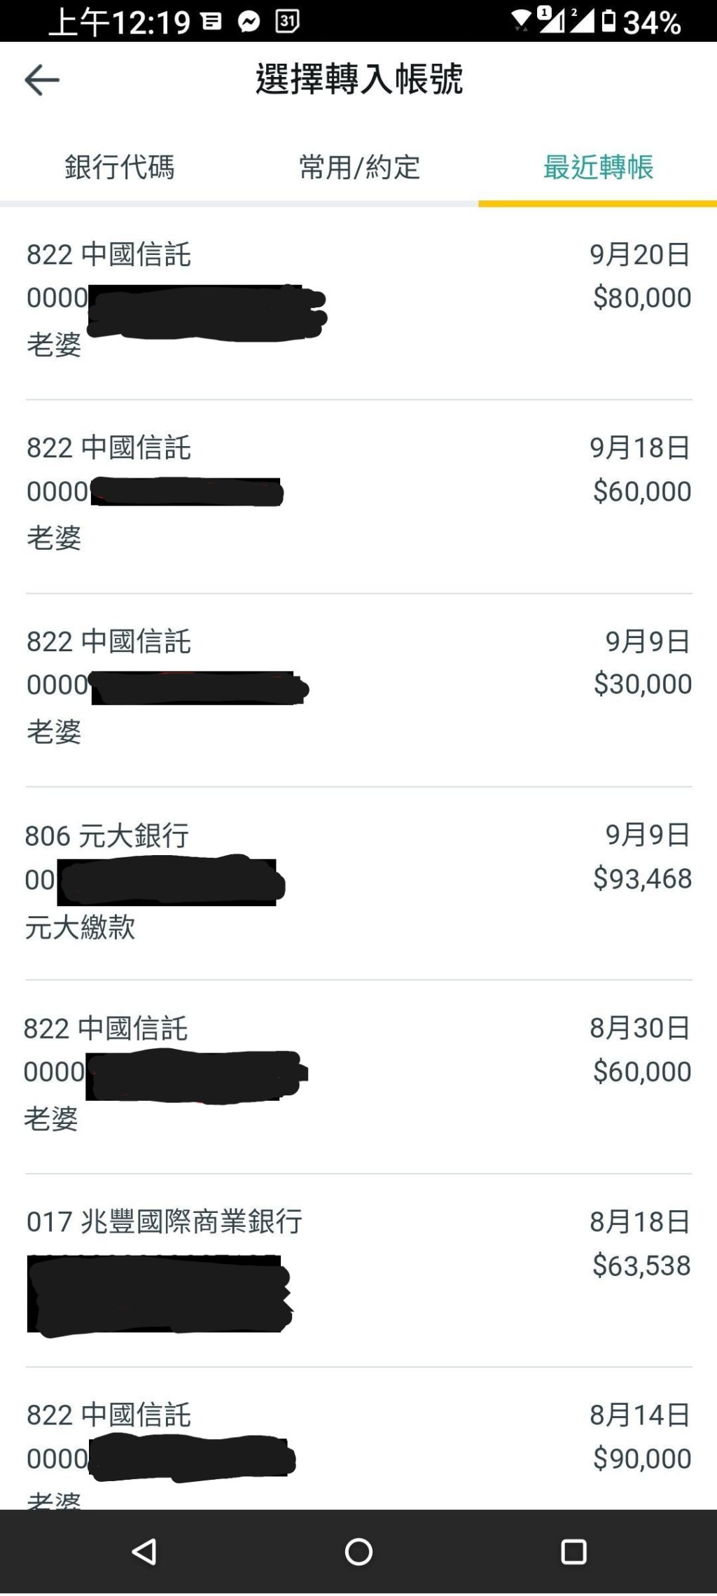Select the 9月9日 $30,000 老婆 entry
The width and height of the screenshot is (717, 1596).
point(358,688)
